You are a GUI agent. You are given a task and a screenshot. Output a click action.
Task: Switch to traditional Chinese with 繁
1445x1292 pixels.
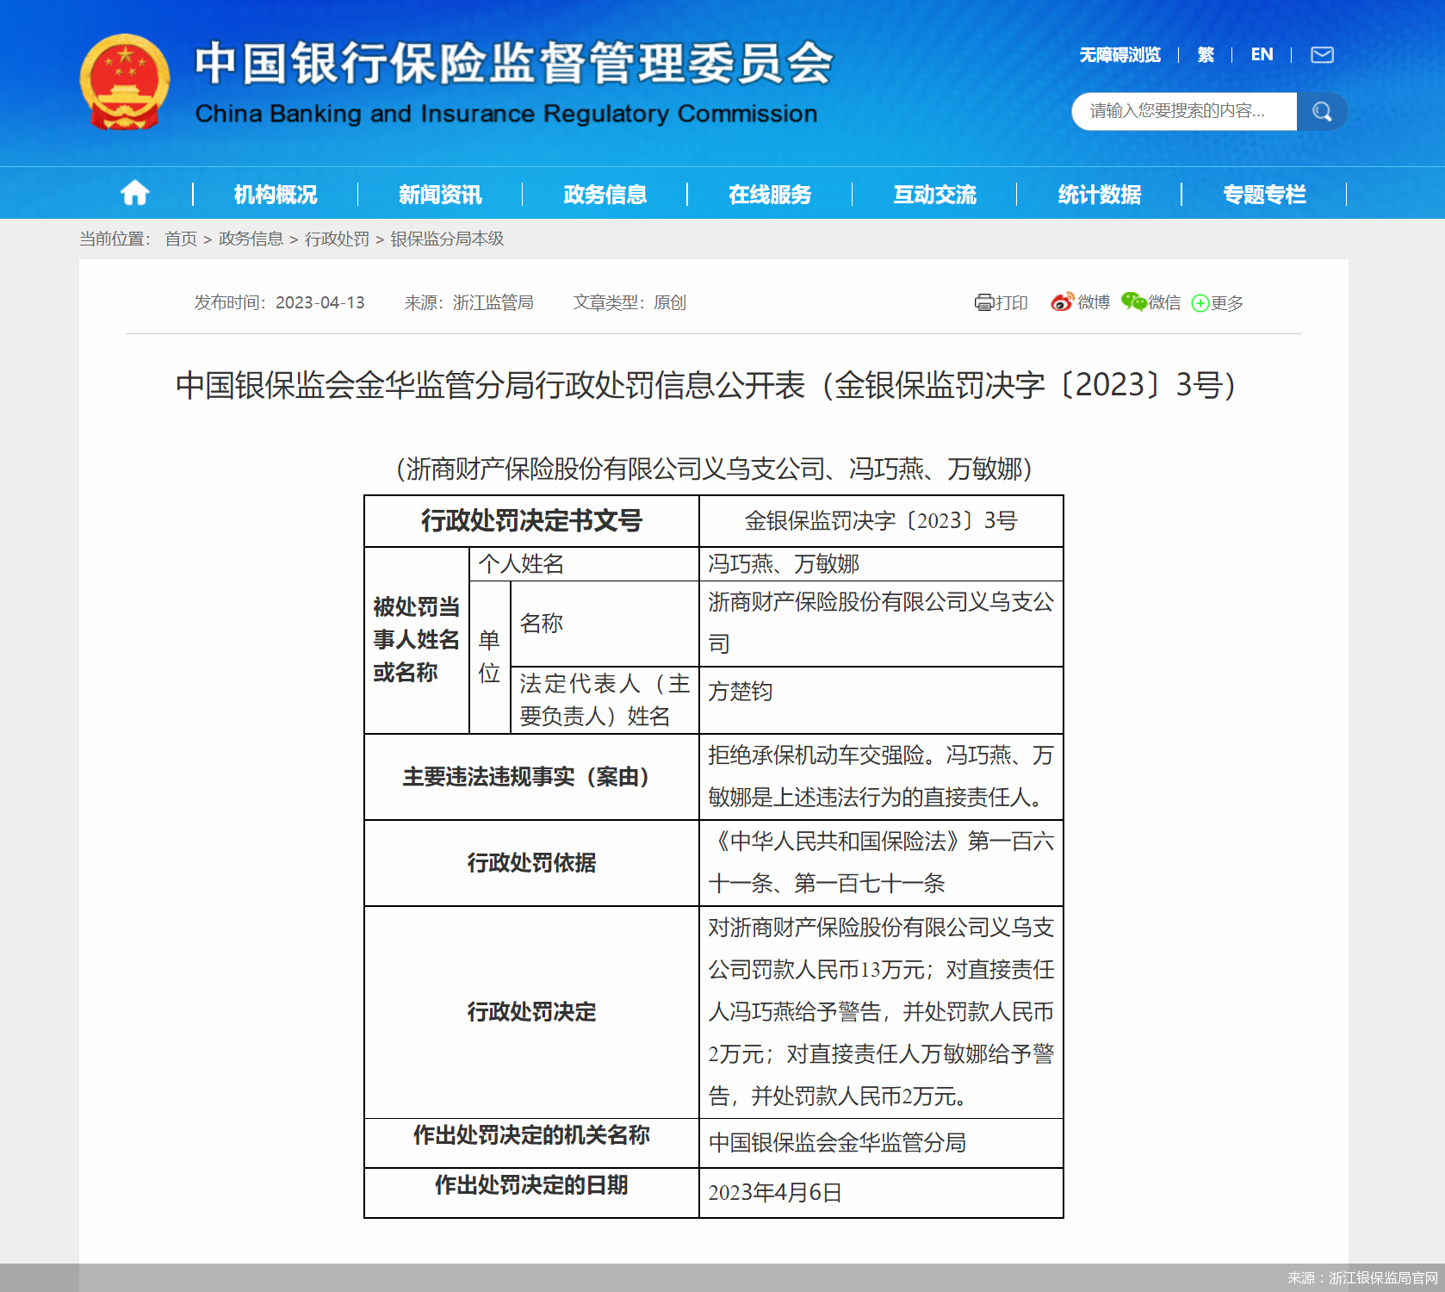(1205, 54)
